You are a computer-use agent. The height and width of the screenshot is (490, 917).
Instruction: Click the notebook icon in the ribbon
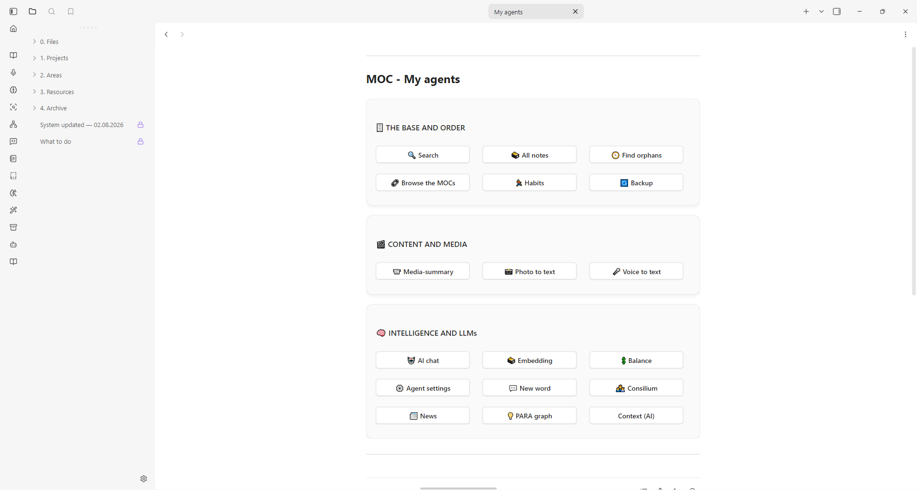[x=13, y=159]
